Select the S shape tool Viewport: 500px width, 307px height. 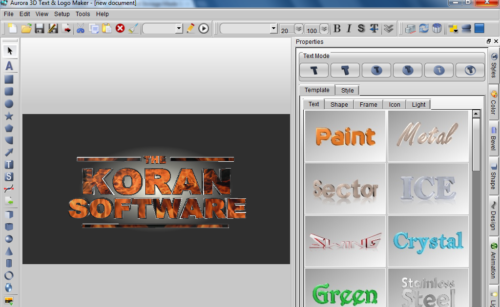click(x=9, y=176)
